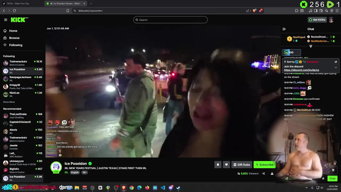Open the new tab plus button

[91, 3]
